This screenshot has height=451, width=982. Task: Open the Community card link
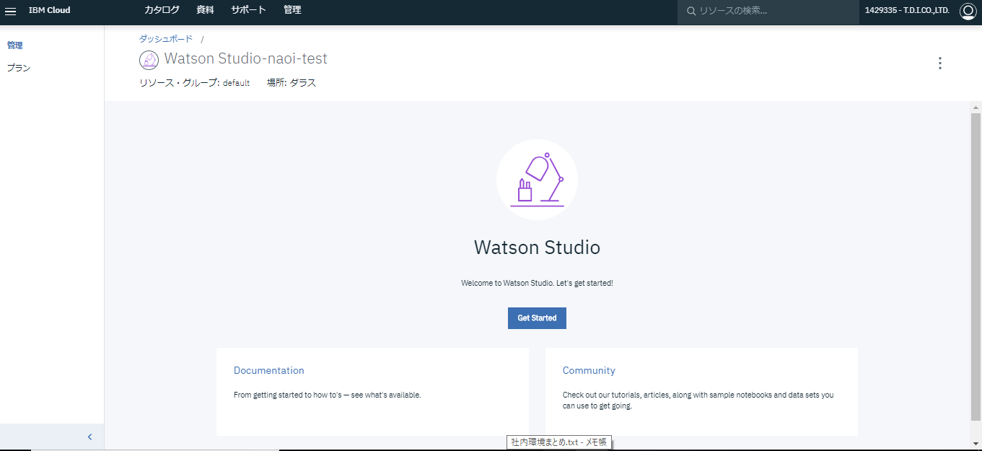tap(589, 370)
